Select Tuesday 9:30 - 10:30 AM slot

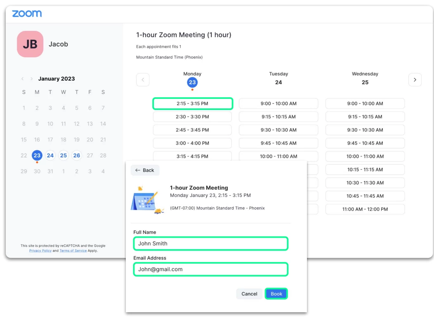tap(278, 130)
